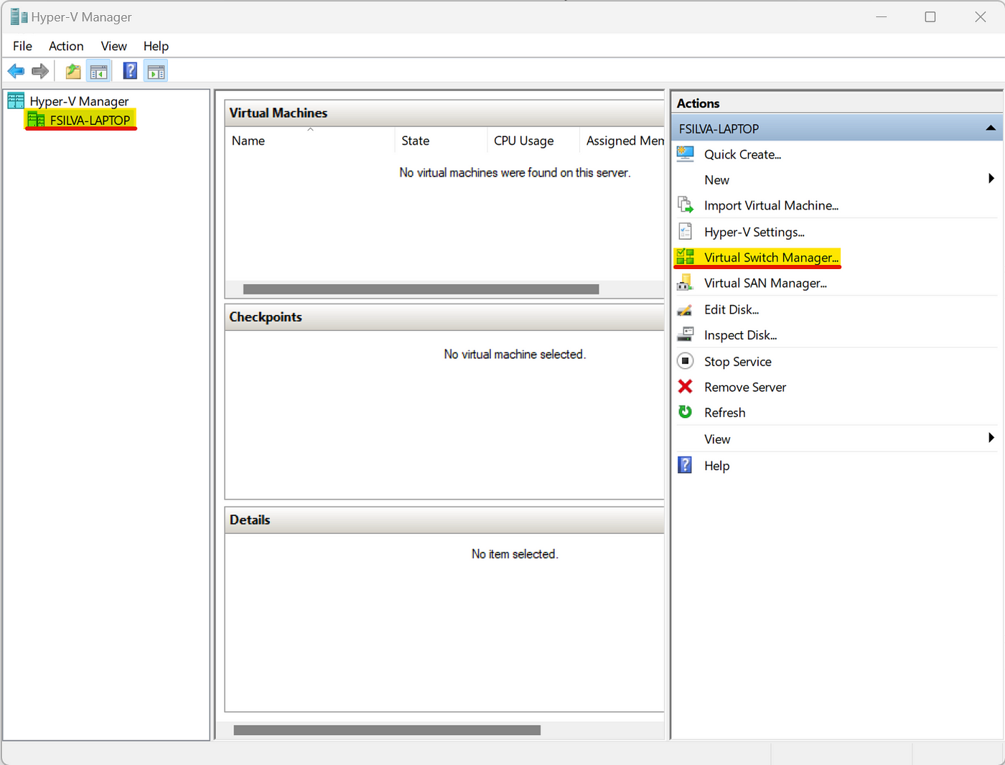This screenshot has width=1005, height=765.
Task: Toggle the Show/Hide Action Pane icon
Action: pyautogui.click(x=156, y=71)
